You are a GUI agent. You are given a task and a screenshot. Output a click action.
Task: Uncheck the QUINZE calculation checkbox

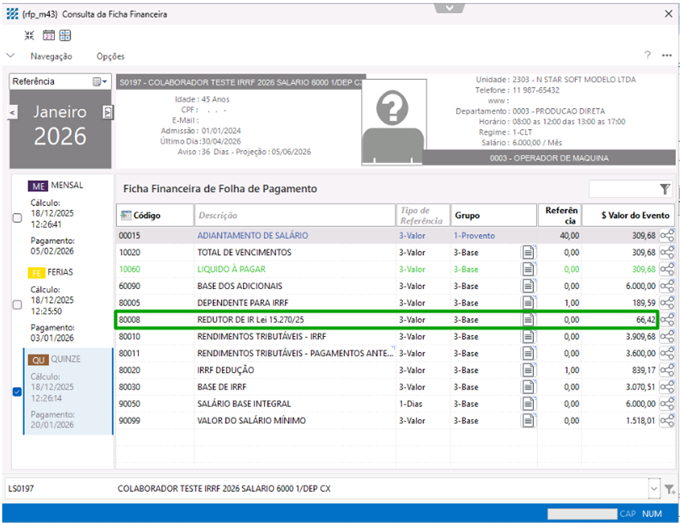(17, 391)
